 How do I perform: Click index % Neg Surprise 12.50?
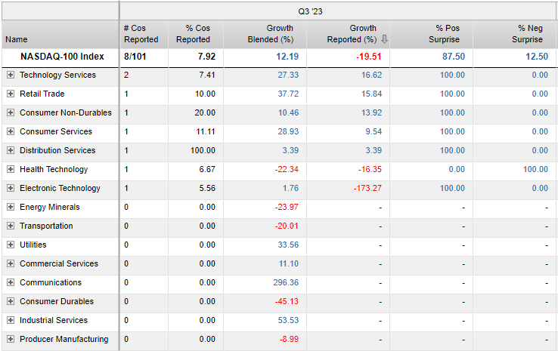537,57
